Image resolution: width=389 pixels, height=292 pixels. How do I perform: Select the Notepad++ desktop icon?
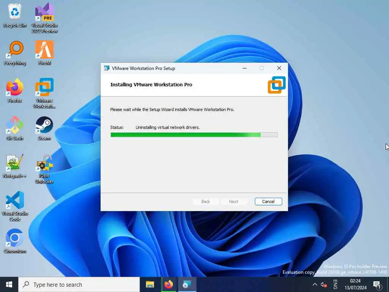15,166
